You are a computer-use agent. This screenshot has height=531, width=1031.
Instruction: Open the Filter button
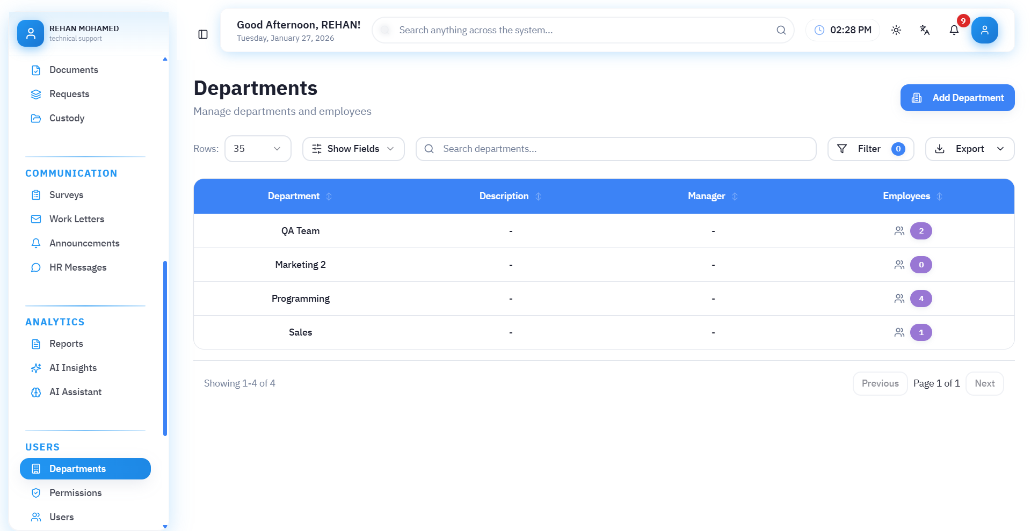click(870, 149)
